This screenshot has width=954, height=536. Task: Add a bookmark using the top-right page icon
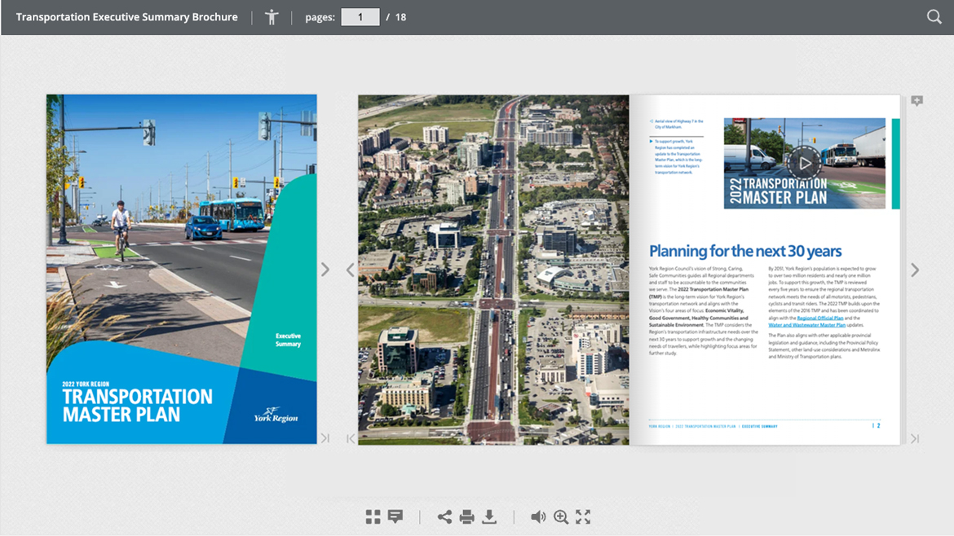point(917,101)
